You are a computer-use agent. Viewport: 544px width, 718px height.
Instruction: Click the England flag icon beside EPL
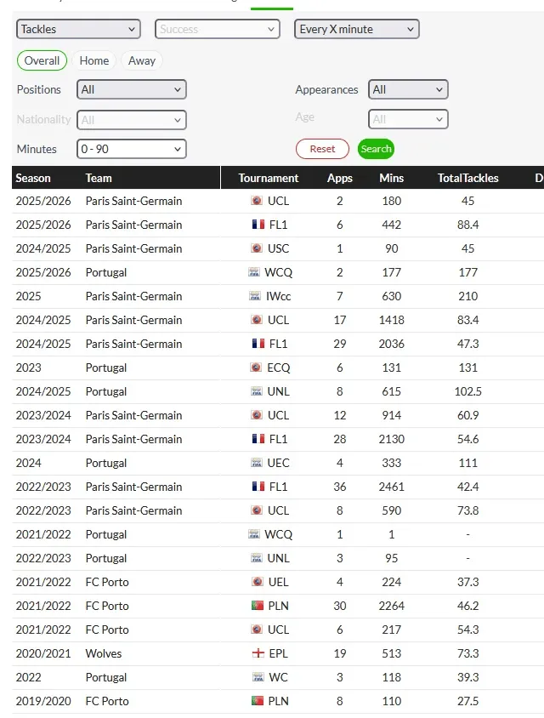click(x=257, y=654)
